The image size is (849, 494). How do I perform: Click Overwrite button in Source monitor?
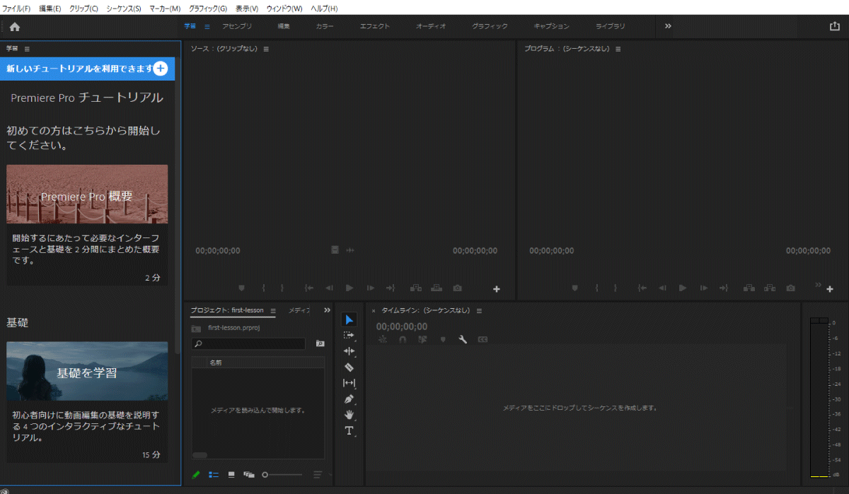point(437,288)
